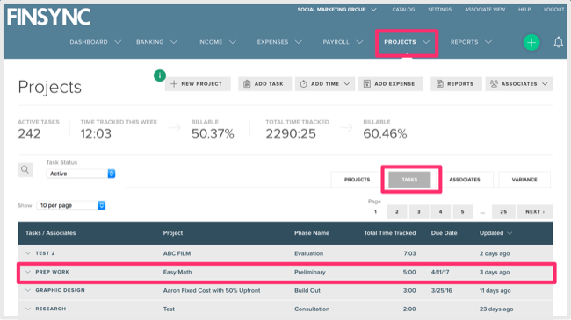571x320 pixels.
Task: Click Evaluation phase cell
Action: coord(308,253)
